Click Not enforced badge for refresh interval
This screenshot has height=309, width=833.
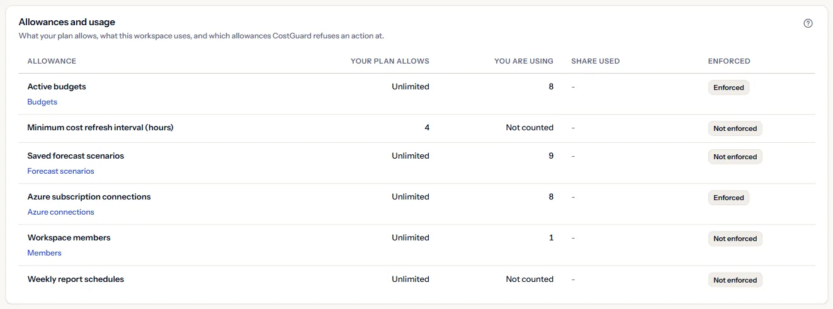tap(735, 128)
